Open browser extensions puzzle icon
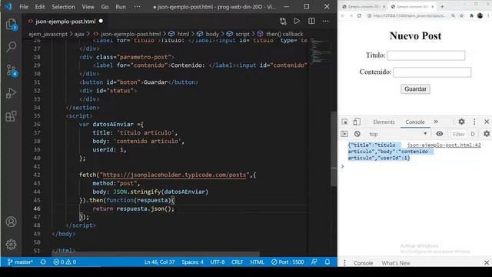This screenshot has width=492, height=277. 471,15
